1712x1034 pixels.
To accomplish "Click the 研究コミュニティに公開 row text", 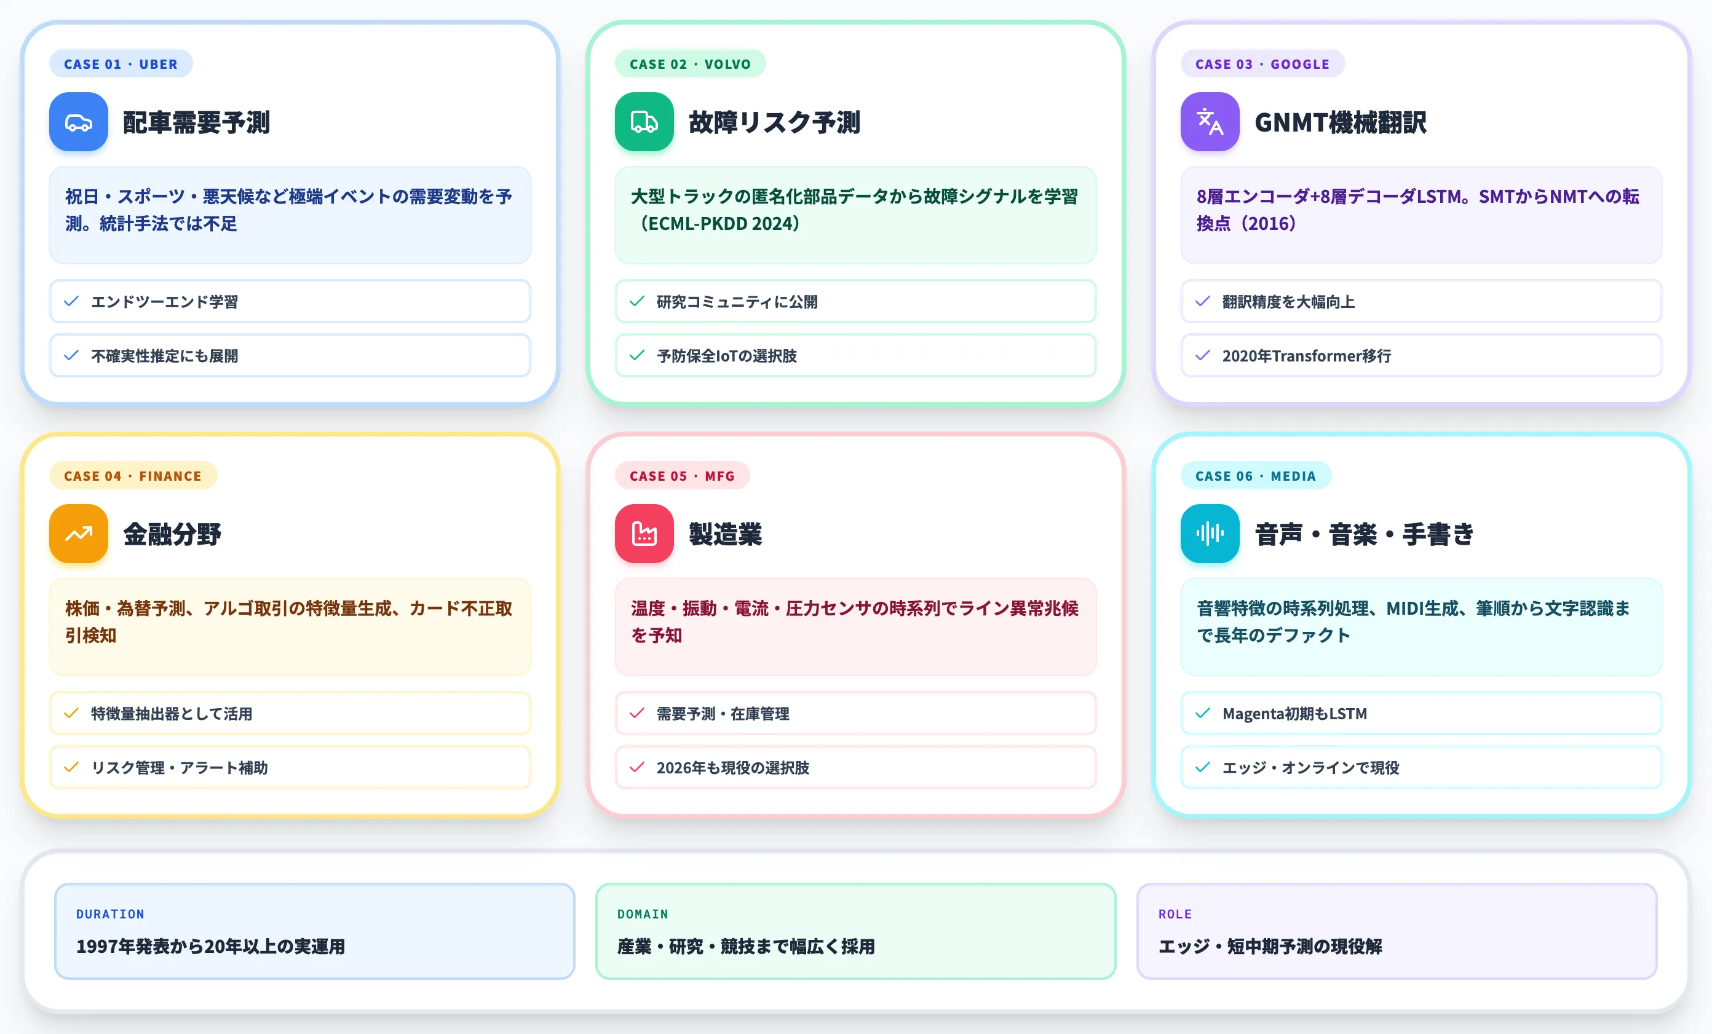I will tap(737, 301).
